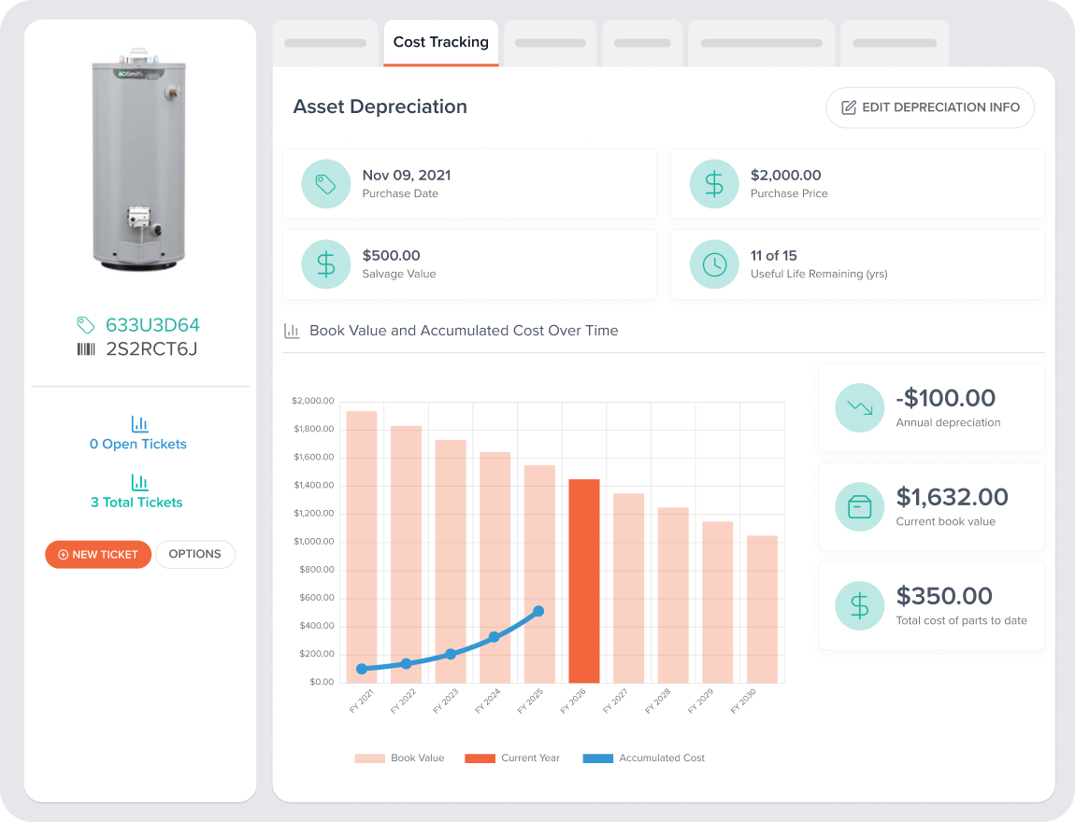Click the Total cost of parts dollar icon
This screenshot has width=1075, height=822.
pyautogui.click(x=860, y=605)
